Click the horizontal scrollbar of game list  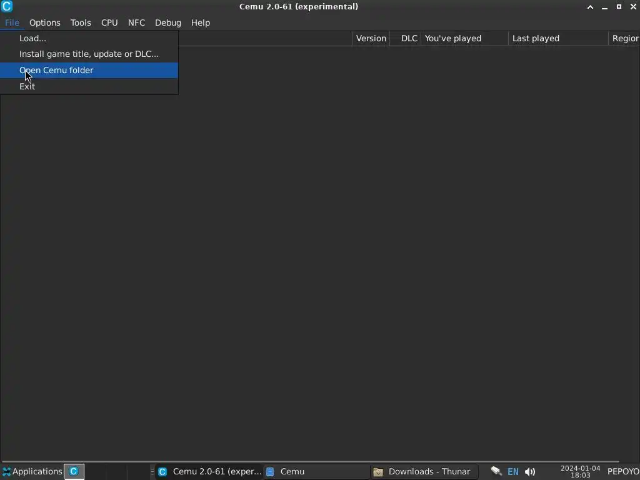310,462
